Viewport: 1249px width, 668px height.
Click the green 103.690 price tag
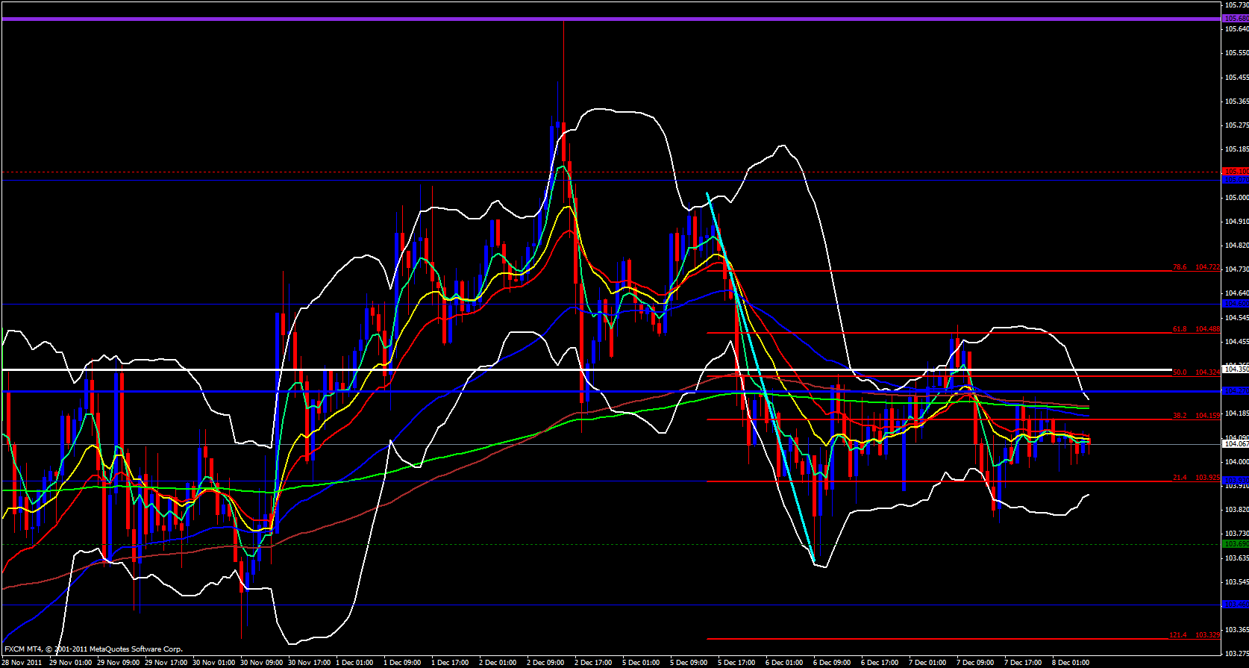pyautogui.click(x=1235, y=544)
